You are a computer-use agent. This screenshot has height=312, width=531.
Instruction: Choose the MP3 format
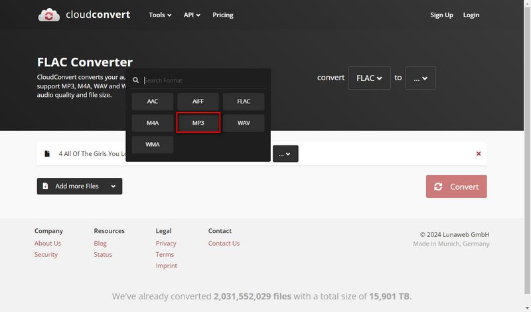tap(198, 123)
